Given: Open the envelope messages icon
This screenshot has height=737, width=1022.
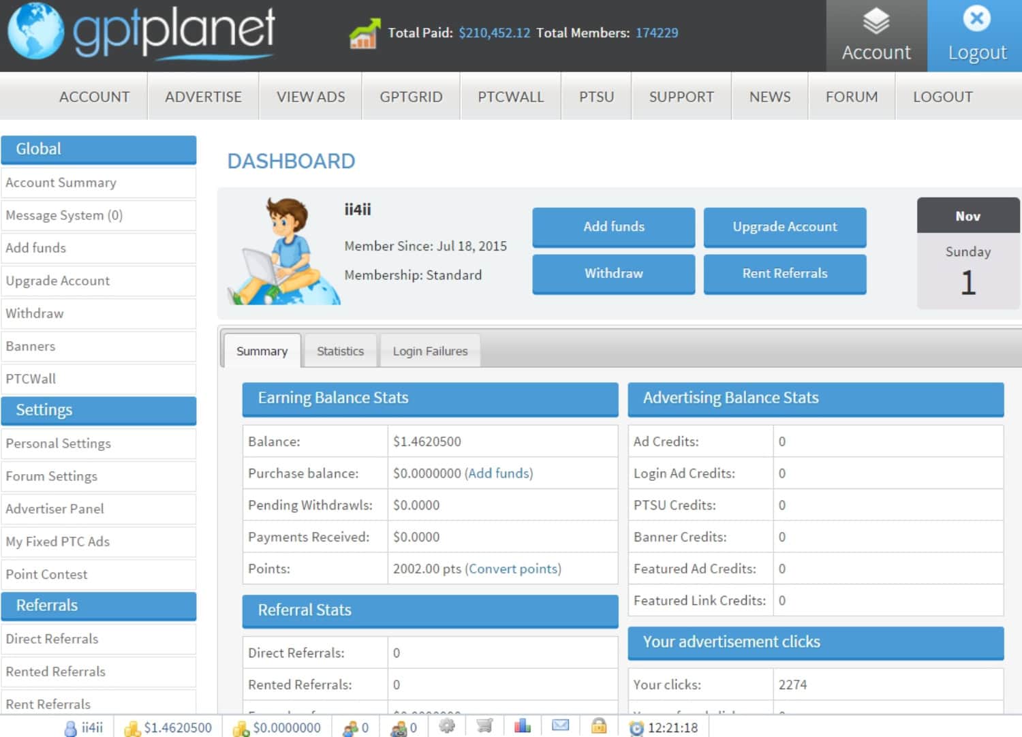Looking at the screenshot, I should coord(560,726).
